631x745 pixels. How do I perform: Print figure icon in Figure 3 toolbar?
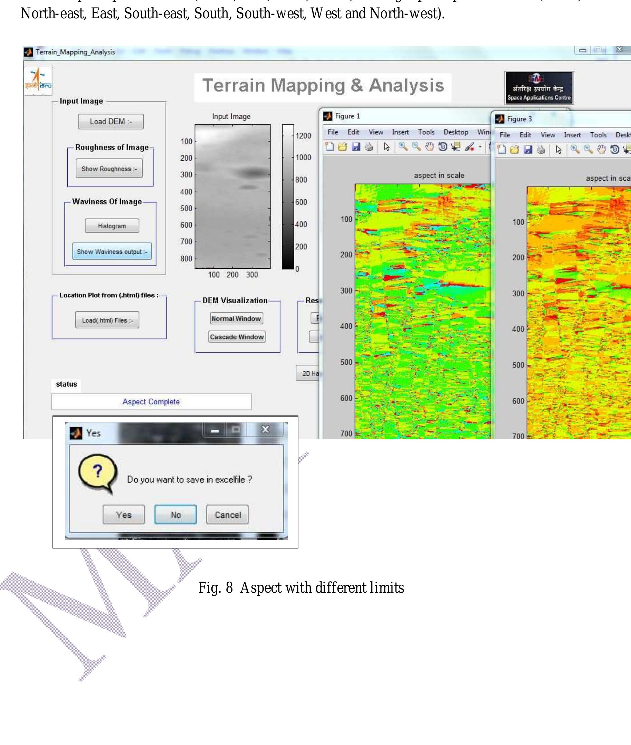[x=541, y=150]
